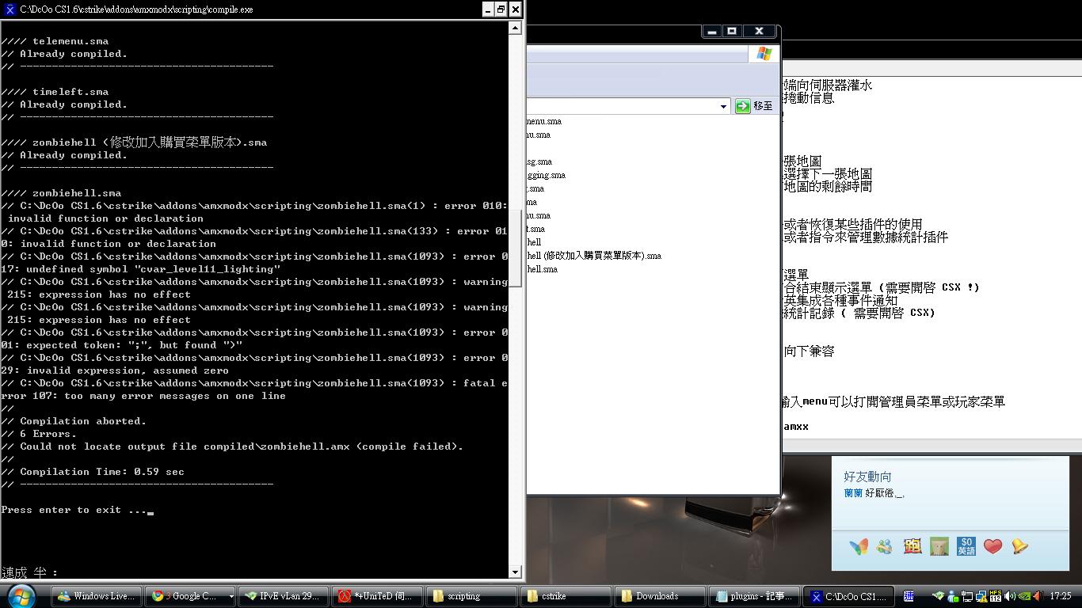Click the console scrollbar down arrow
1082x608 pixels.
[x=515, y=572]
